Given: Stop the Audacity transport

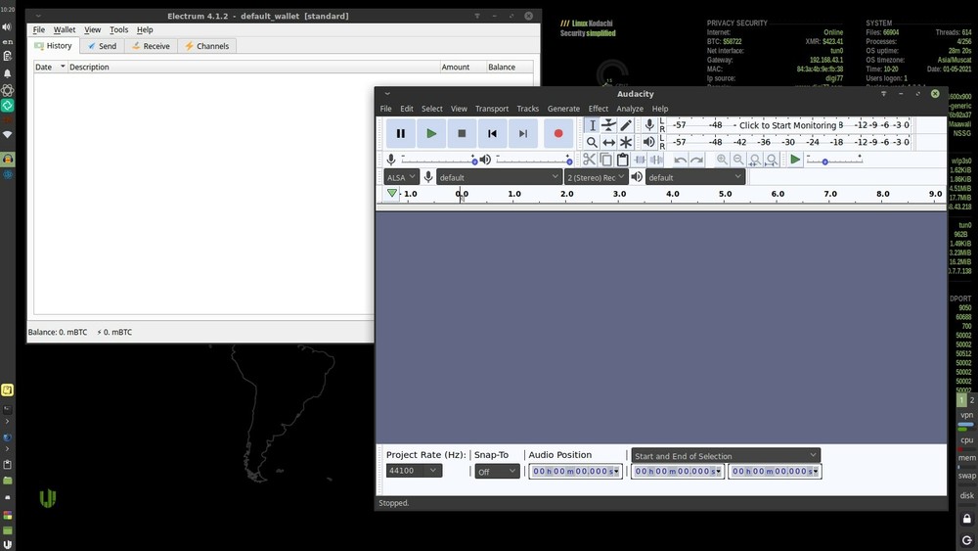Looking at the screenshot, I should pyautogui.click(x=462, y=133).
